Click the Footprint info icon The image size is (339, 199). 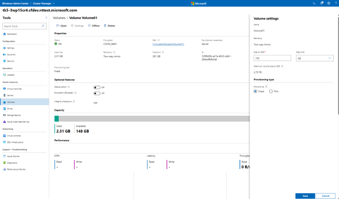point(163,52)
